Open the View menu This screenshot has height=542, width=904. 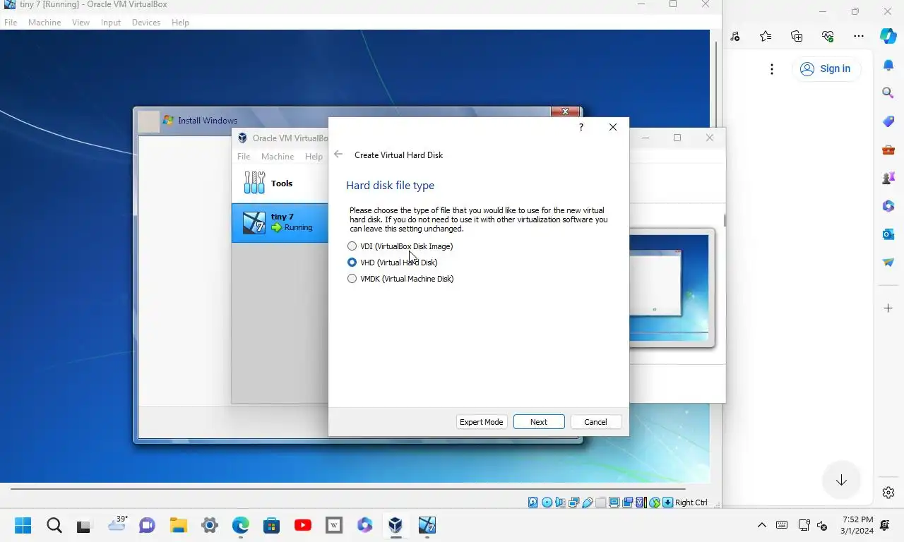[x=81, y=23]
